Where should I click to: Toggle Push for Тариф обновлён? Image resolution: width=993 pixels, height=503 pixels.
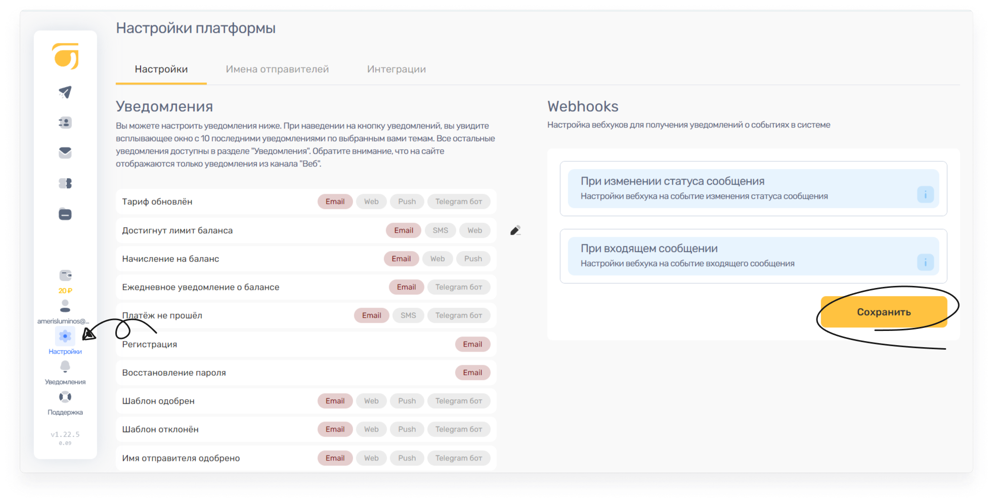tap(407, 201)
